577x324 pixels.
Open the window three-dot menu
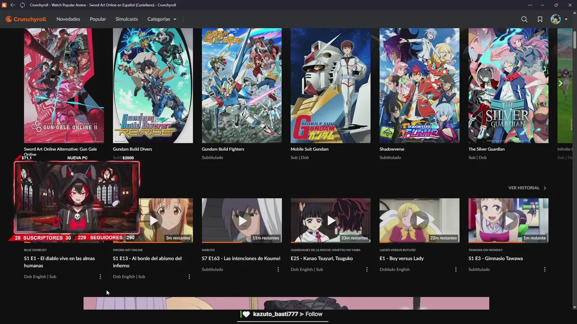click(x=531, y=5)
